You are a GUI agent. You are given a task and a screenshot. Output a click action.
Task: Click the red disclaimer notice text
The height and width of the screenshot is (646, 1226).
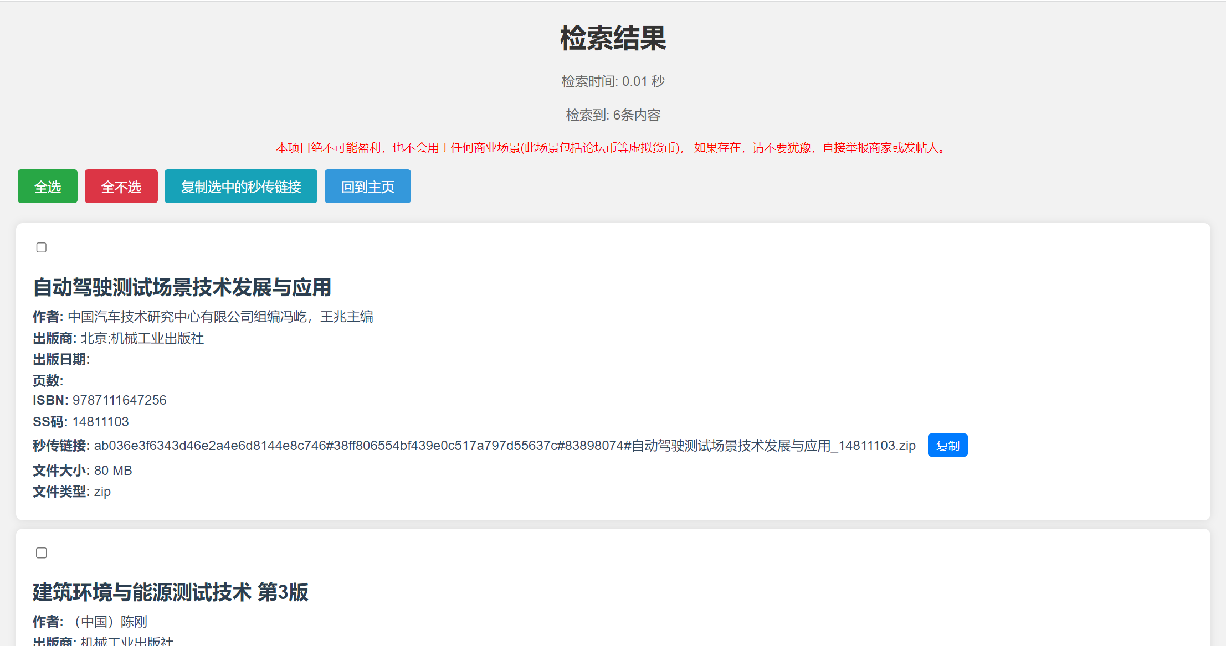(612, 148)
